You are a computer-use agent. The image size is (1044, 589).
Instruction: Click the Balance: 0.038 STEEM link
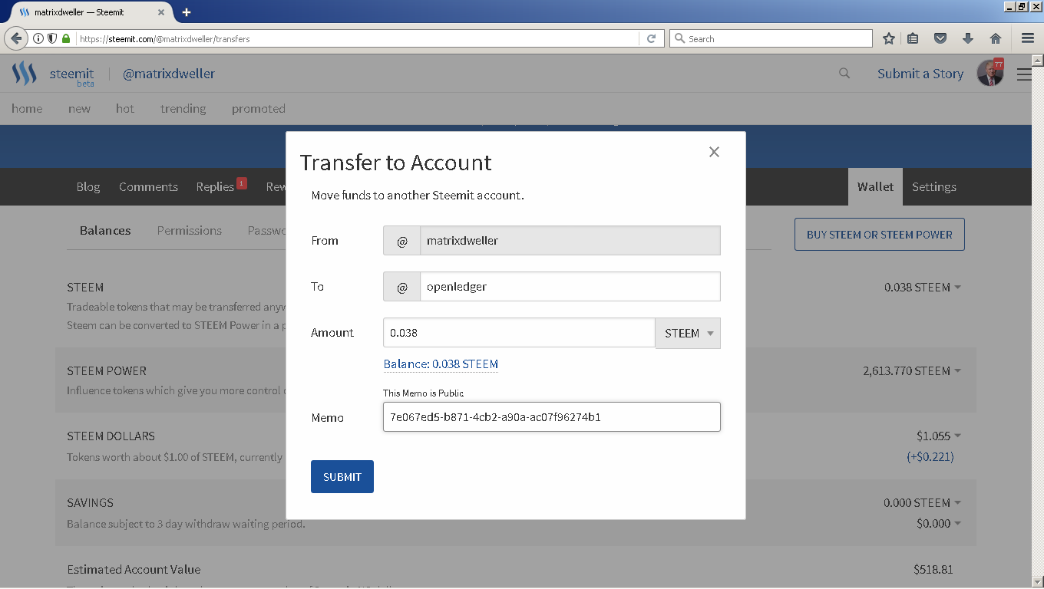pyautogui.click(x=441, y=364)
